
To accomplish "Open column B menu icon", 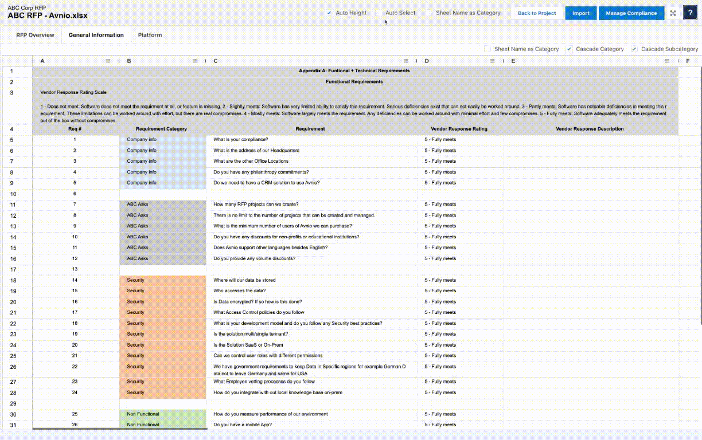I will [194, 61].
